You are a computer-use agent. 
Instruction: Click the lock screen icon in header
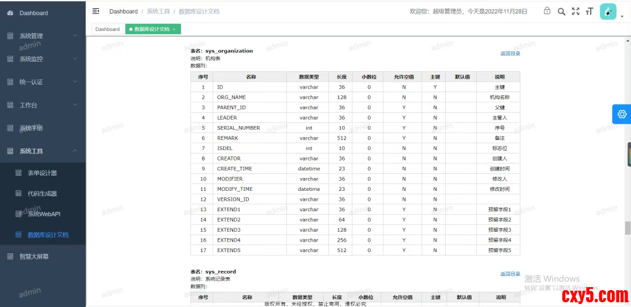[547, 11]
